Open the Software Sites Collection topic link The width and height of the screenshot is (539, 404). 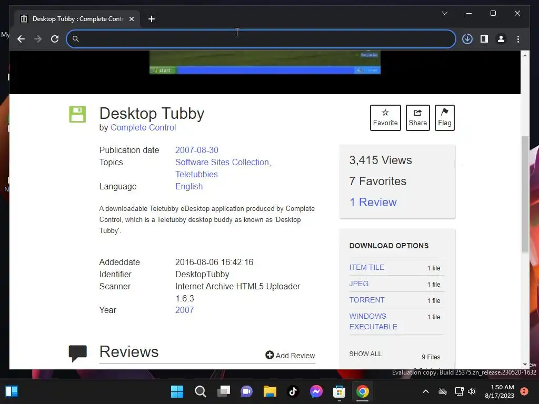click(x=223, y=162)
